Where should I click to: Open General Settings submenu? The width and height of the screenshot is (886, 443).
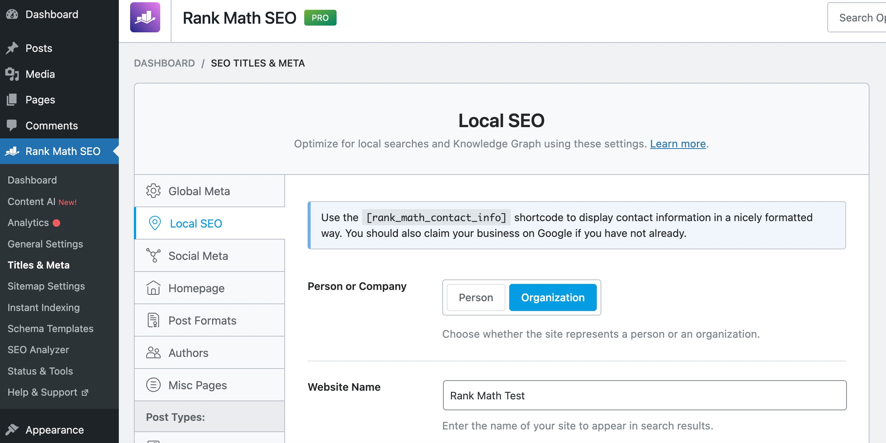(45, 244)
